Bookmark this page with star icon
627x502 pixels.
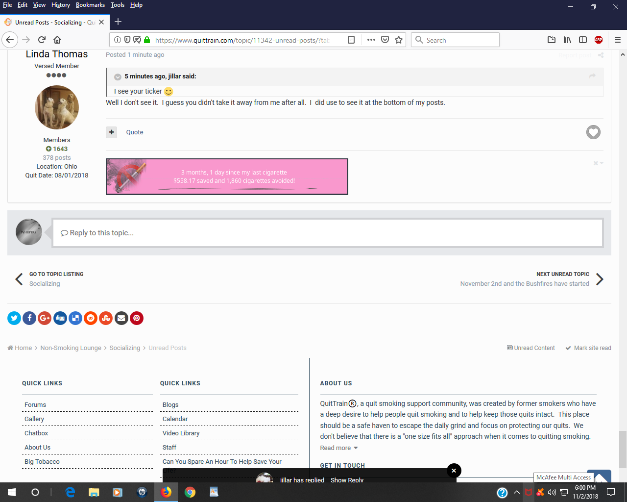(399, 40)
